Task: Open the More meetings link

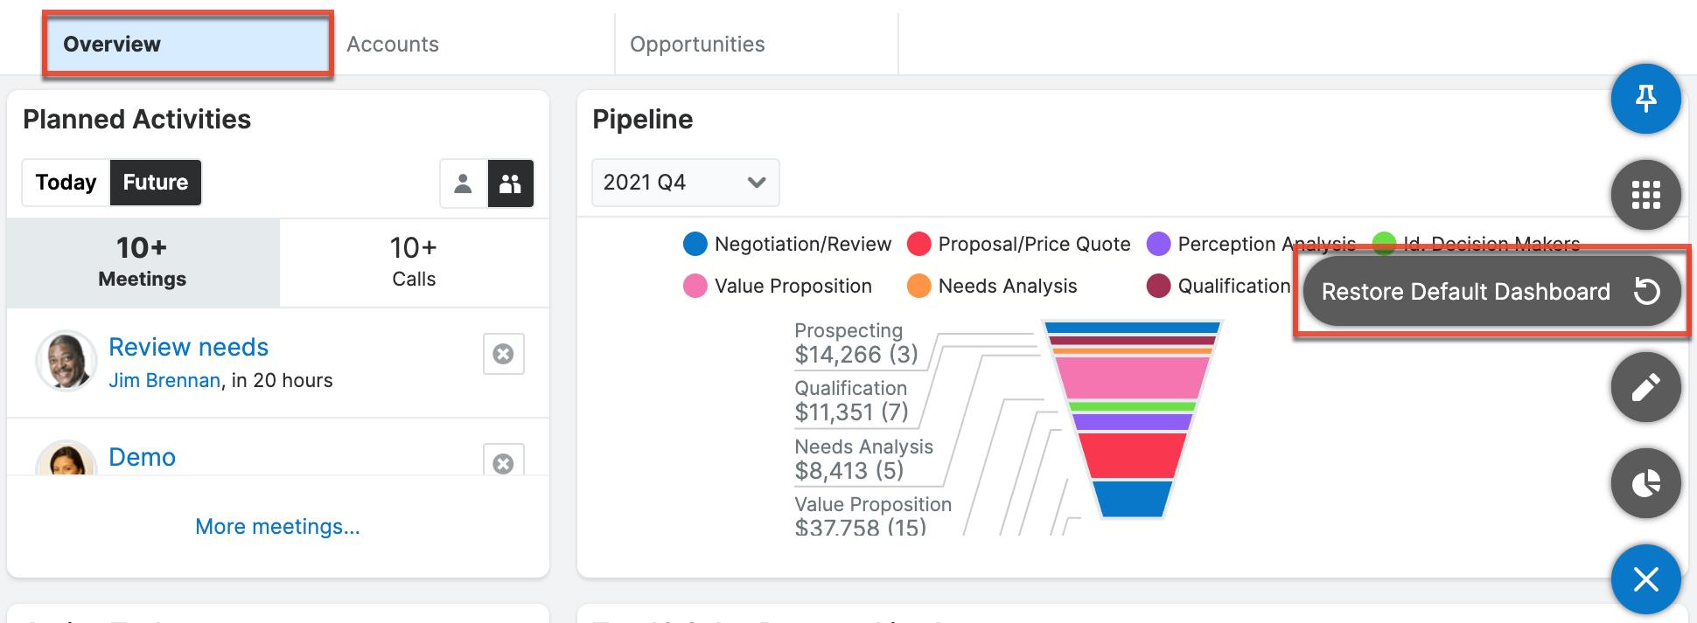Action: (x=277, y=527)
